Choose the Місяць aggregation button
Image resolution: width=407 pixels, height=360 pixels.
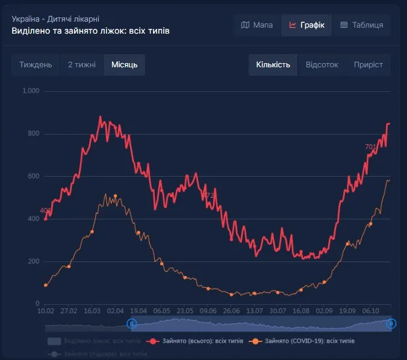[x=124, y=65]
